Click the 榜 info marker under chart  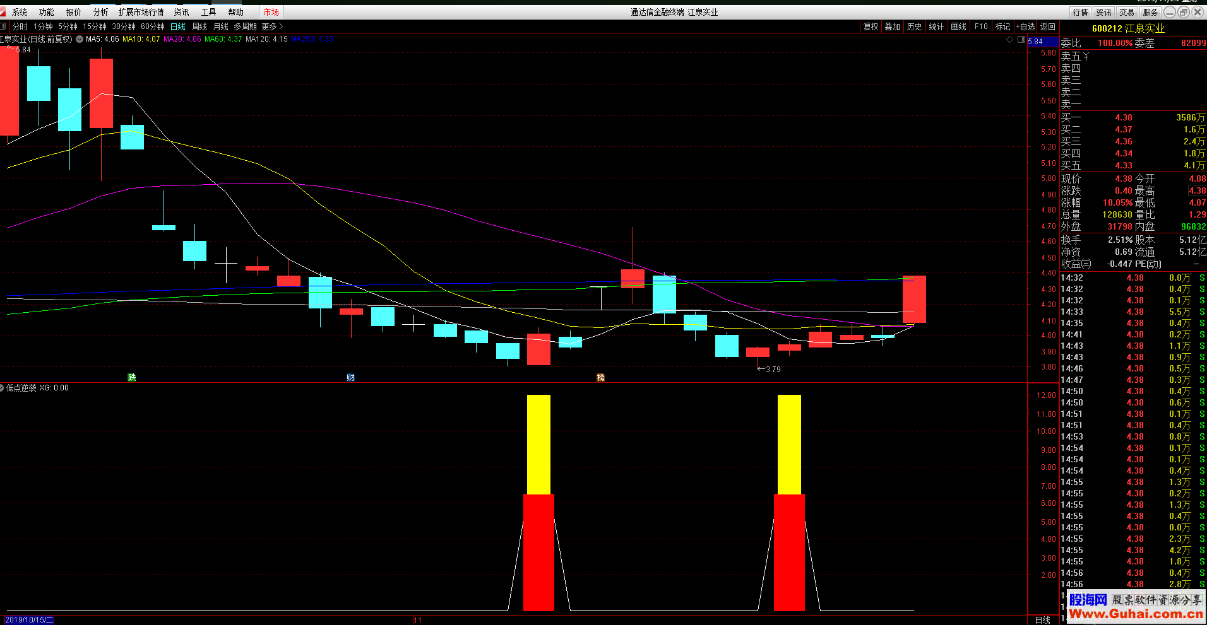[600, 377]
